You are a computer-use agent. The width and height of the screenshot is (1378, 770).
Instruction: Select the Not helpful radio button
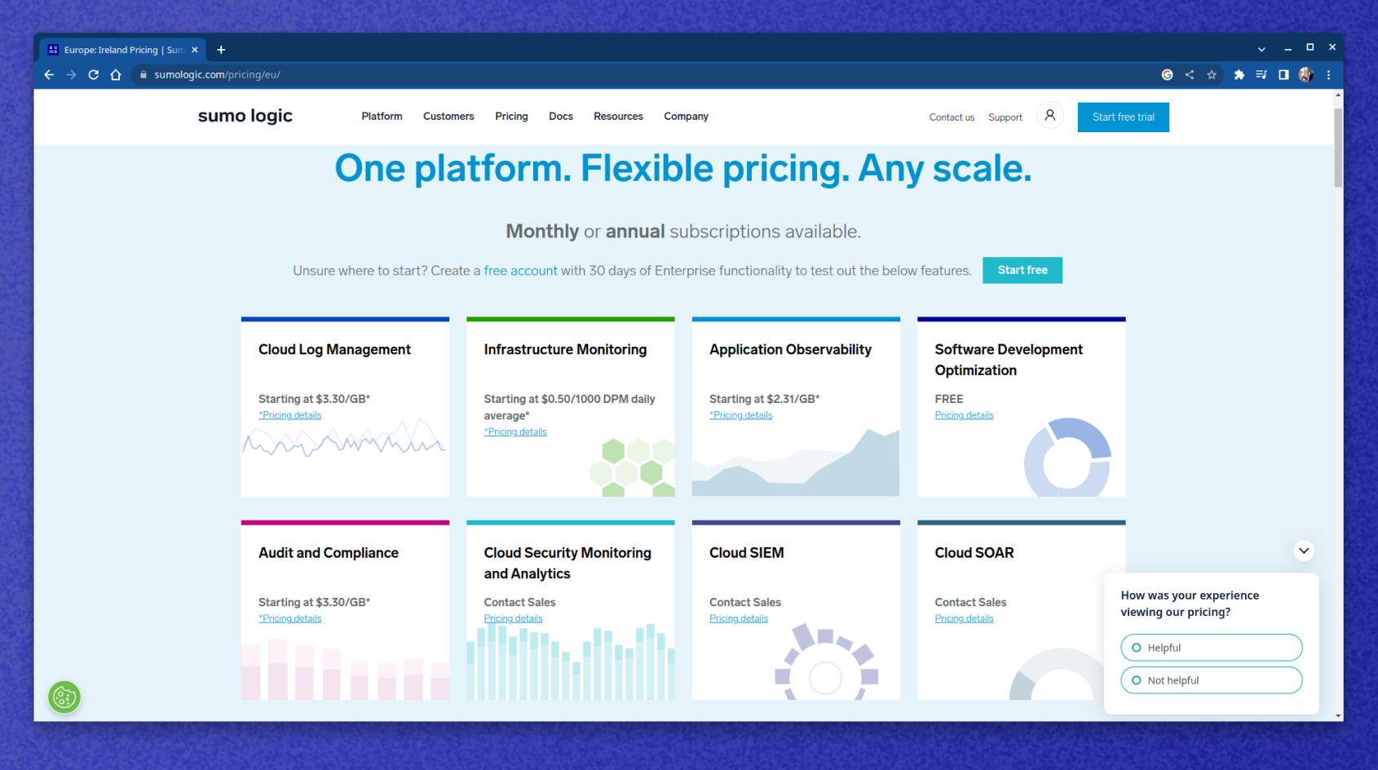[x=1136, y=679]
